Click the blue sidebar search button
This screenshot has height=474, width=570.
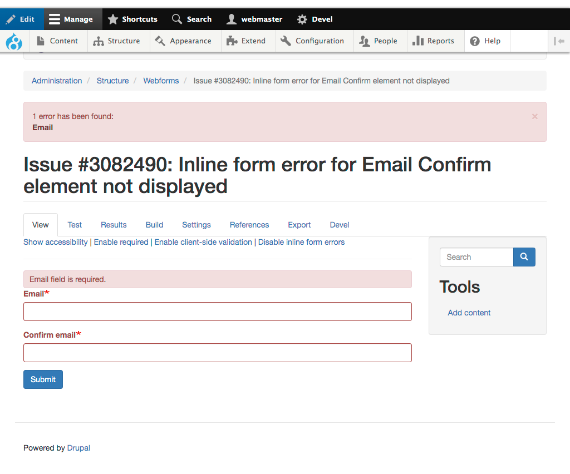[x=524, y=257]
